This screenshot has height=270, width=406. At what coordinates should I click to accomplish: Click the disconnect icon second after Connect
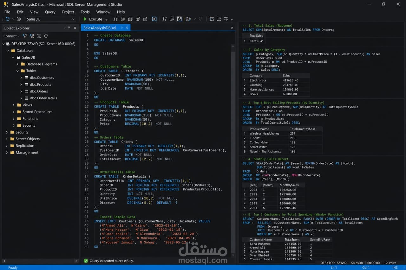[x=32, y=36]
